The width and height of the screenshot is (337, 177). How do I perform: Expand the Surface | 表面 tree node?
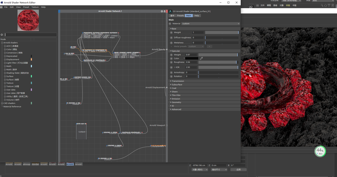click(5, 80)
